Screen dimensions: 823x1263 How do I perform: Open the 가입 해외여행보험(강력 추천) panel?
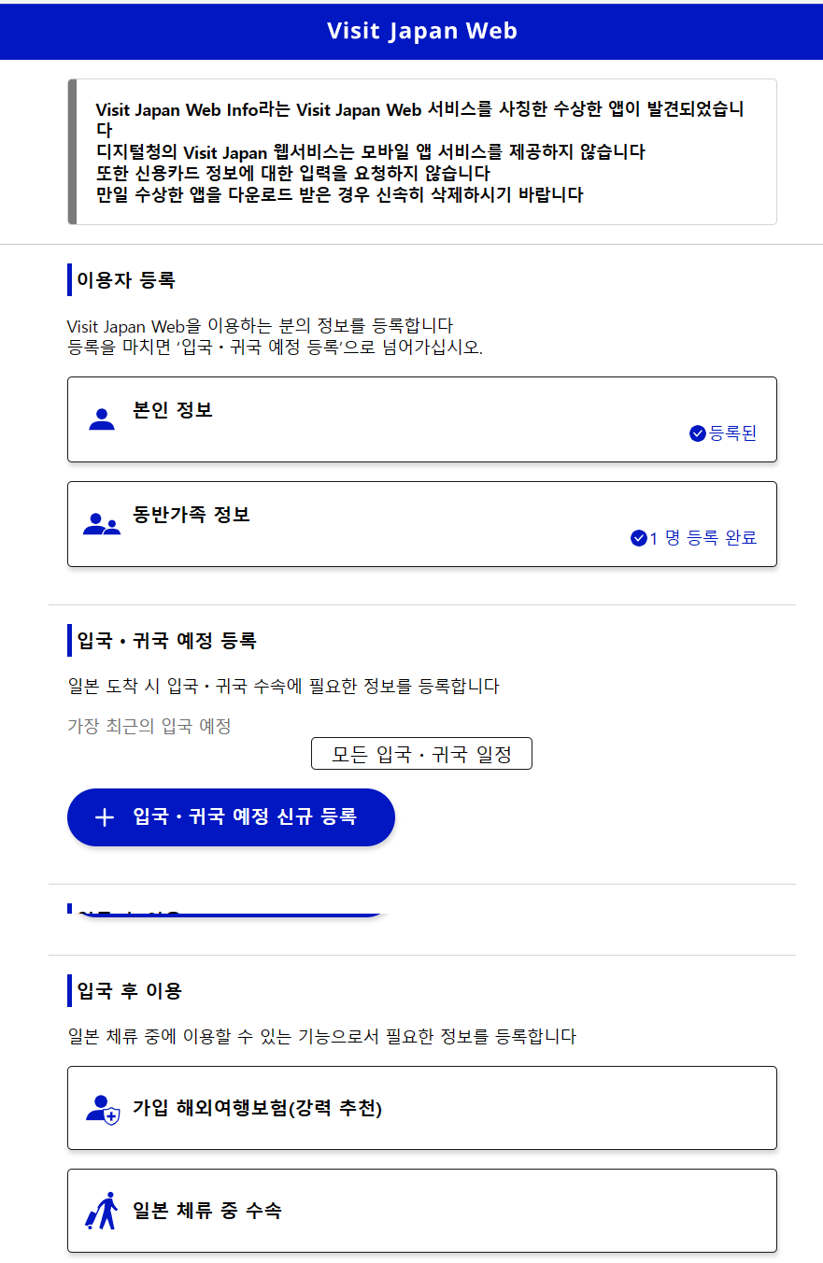click(x=421, y=1107)
